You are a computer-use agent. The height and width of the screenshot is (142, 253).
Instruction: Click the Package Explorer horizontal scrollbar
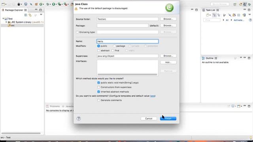coord(21,133)
